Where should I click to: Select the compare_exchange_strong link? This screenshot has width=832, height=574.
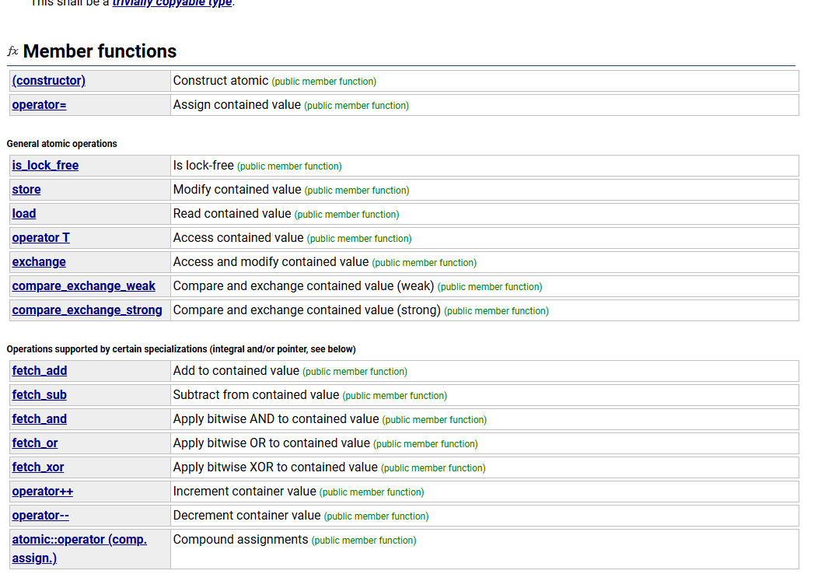87,310
